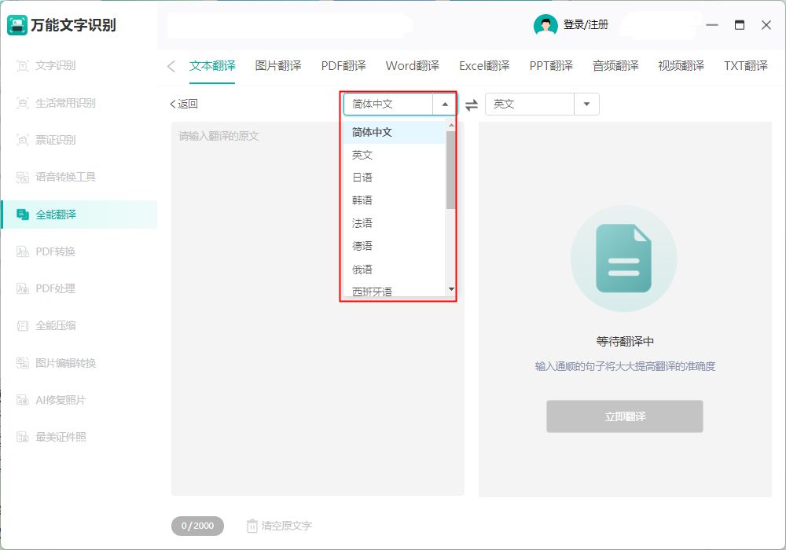786x550 pixels.
Task: Choose 英文 from the language list
Action: coord(394,156)
